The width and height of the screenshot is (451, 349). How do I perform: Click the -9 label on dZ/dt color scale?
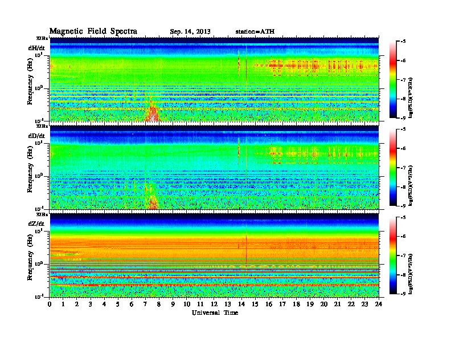point(403,294)
